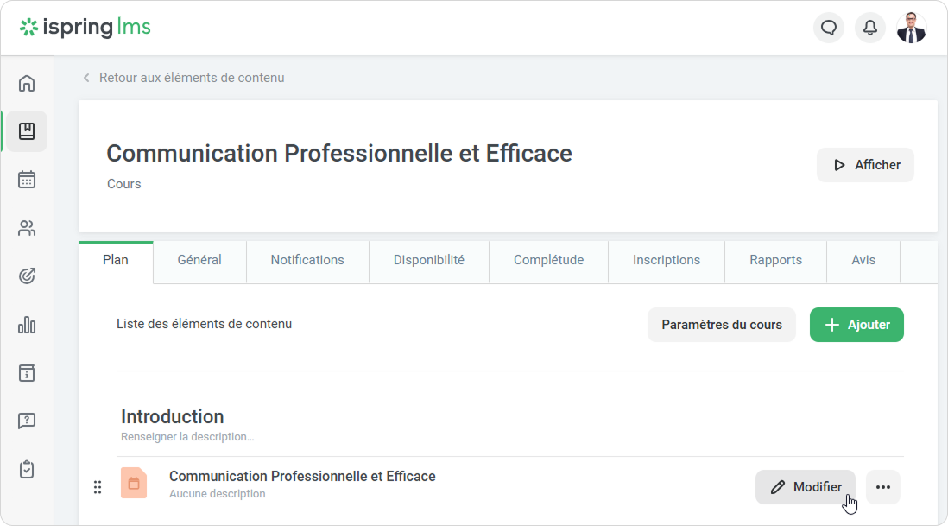Open the chat messages icon
This screenshot has height=526, width=948.
tap(829, 28)
